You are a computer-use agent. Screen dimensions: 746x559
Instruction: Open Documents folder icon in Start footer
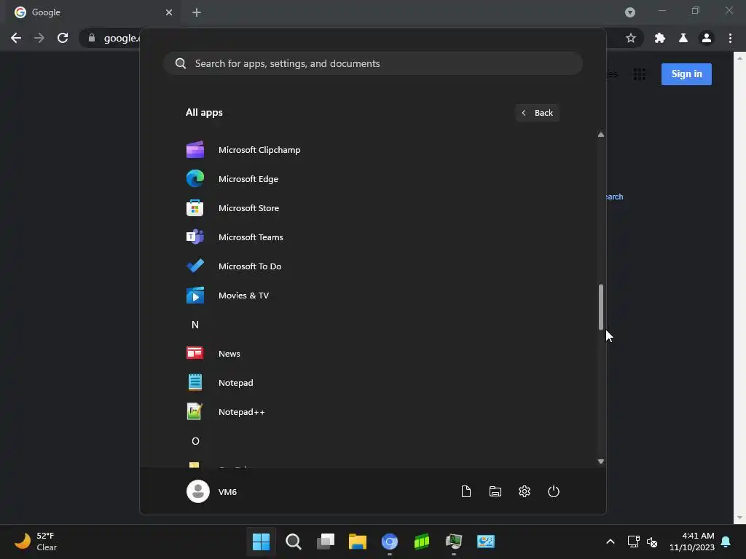[x=466, y=491]
